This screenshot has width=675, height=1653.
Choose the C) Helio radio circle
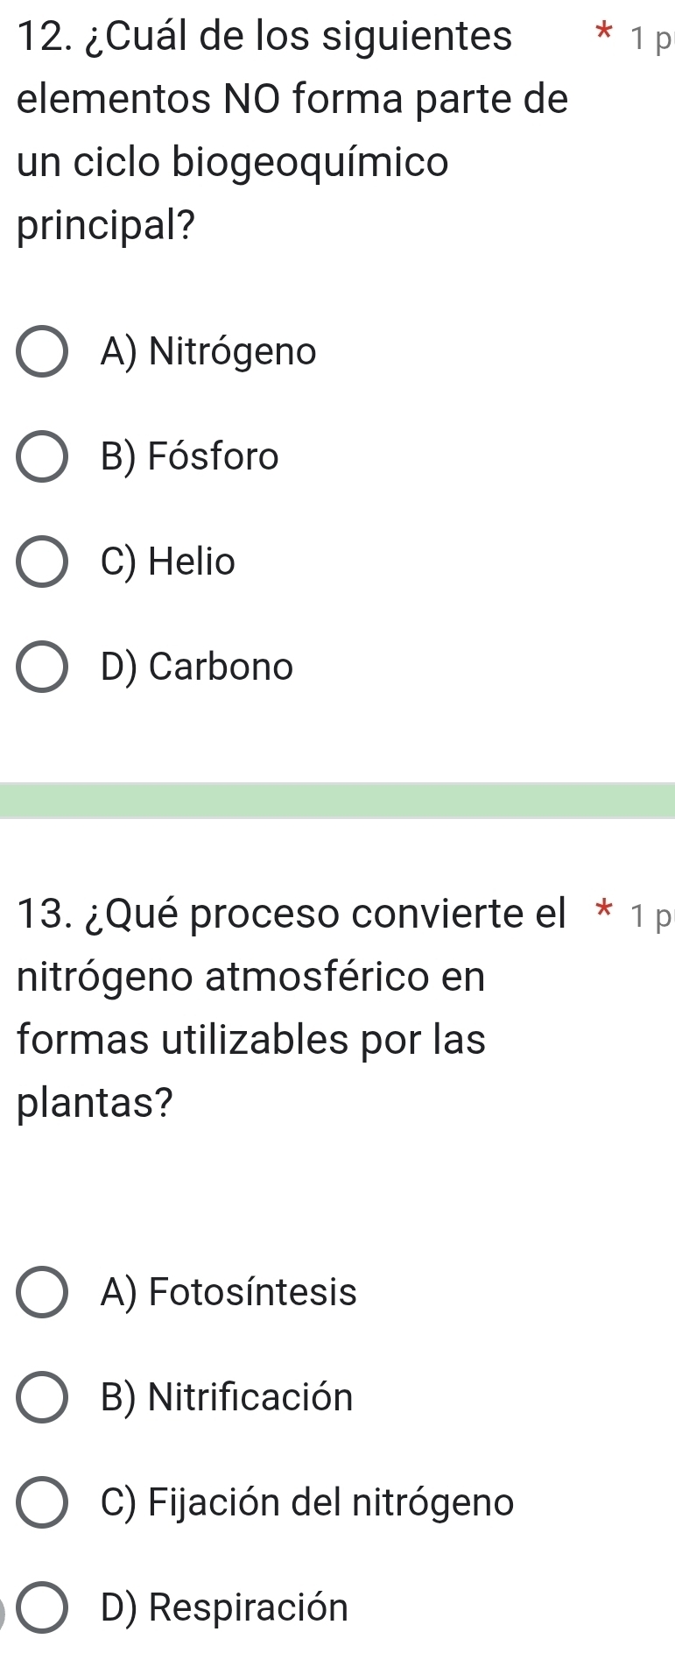(41, 562)
